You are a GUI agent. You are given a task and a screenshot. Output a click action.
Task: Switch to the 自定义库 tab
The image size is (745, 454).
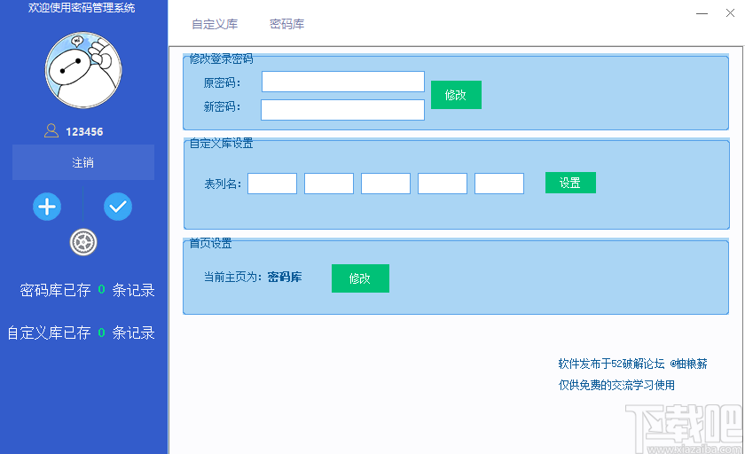[215, 24]
